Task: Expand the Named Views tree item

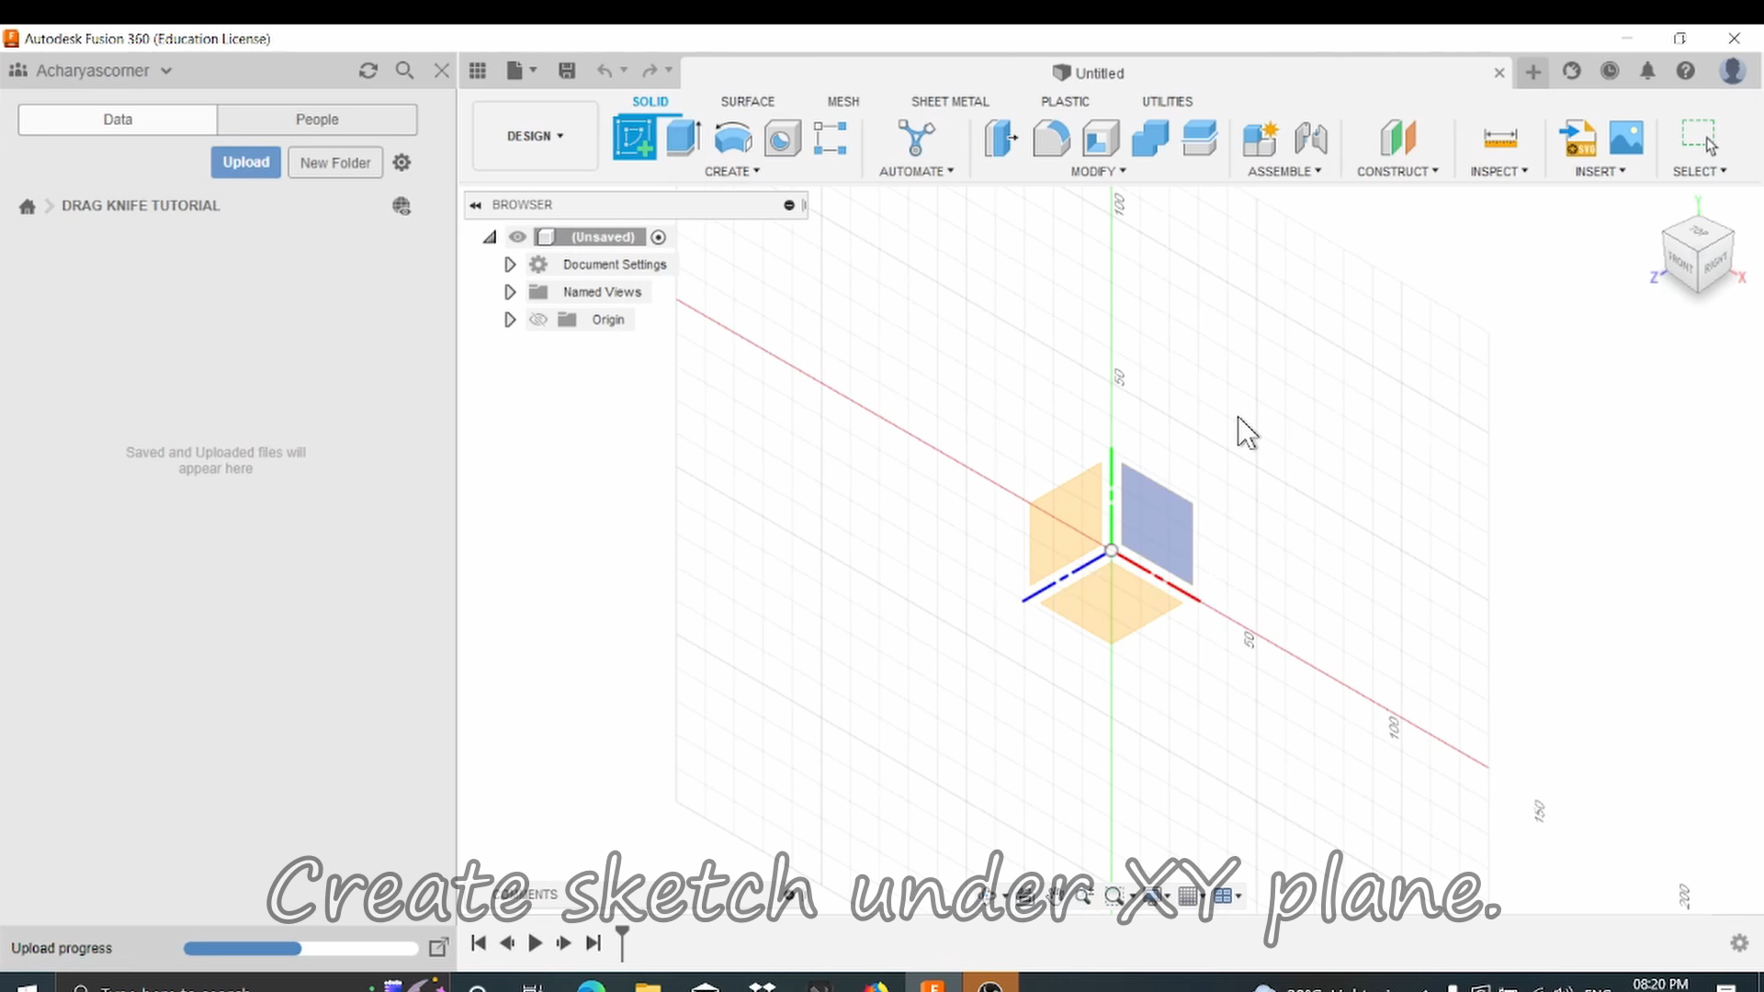Action: click(510, 292)
